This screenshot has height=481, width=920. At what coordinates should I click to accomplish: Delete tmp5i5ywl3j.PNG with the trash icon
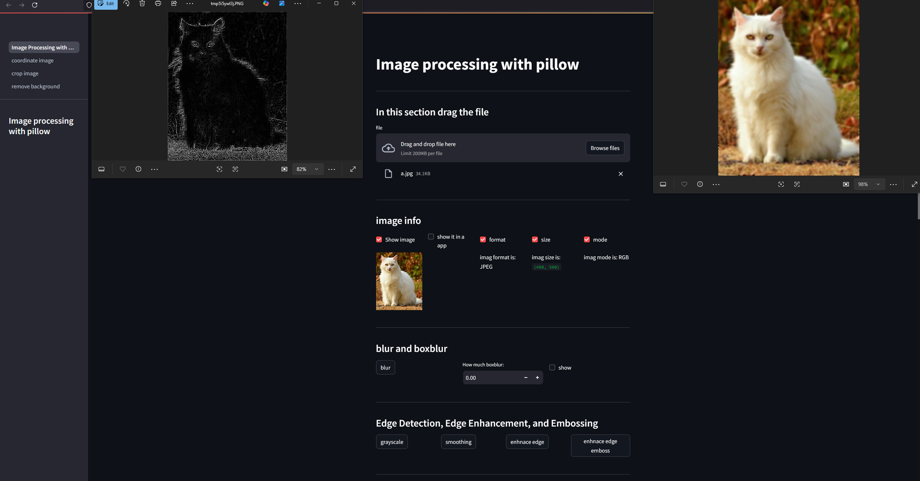[142, 4]
